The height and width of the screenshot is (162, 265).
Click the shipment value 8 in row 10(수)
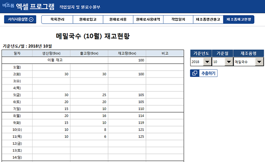click(105, 129)
